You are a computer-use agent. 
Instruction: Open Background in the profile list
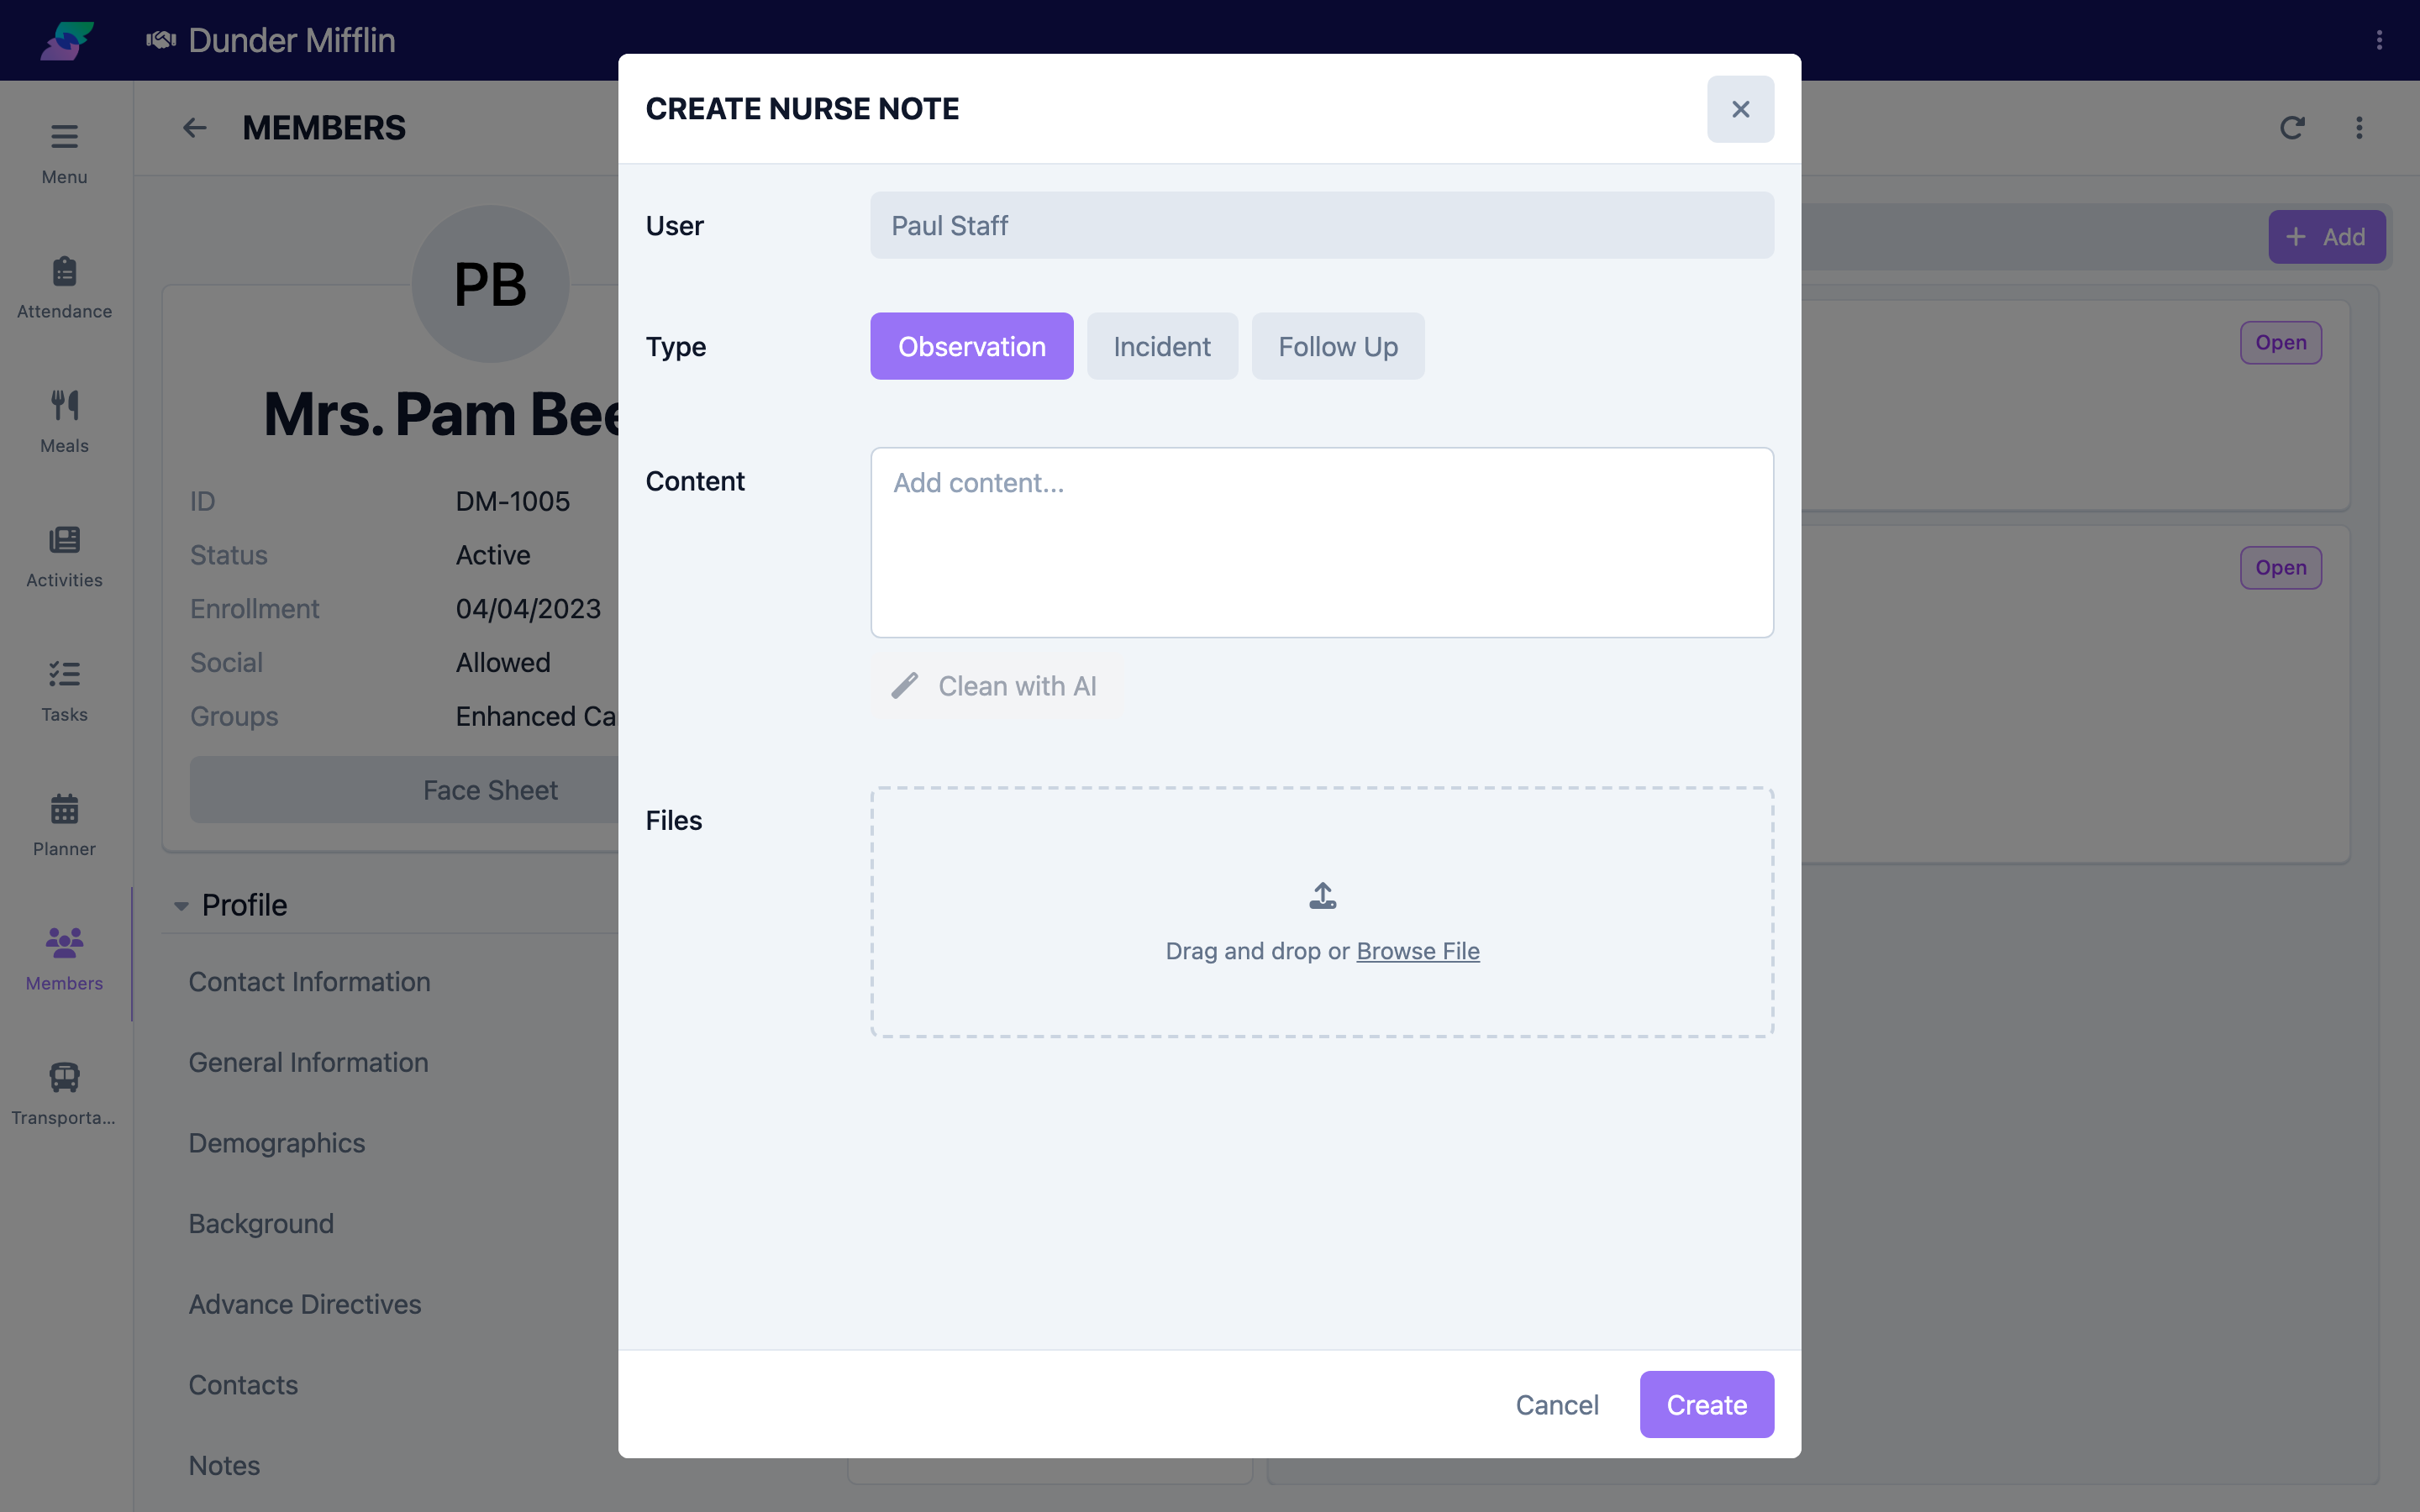pos(261,1224)
